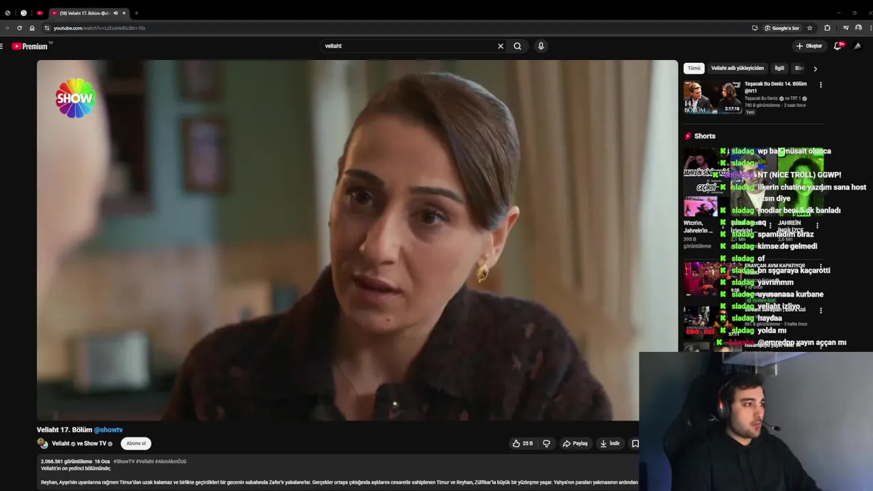Open the notifications bell showing 9+
The height and width of the screenshot is (491, 873).
[838, 46]
